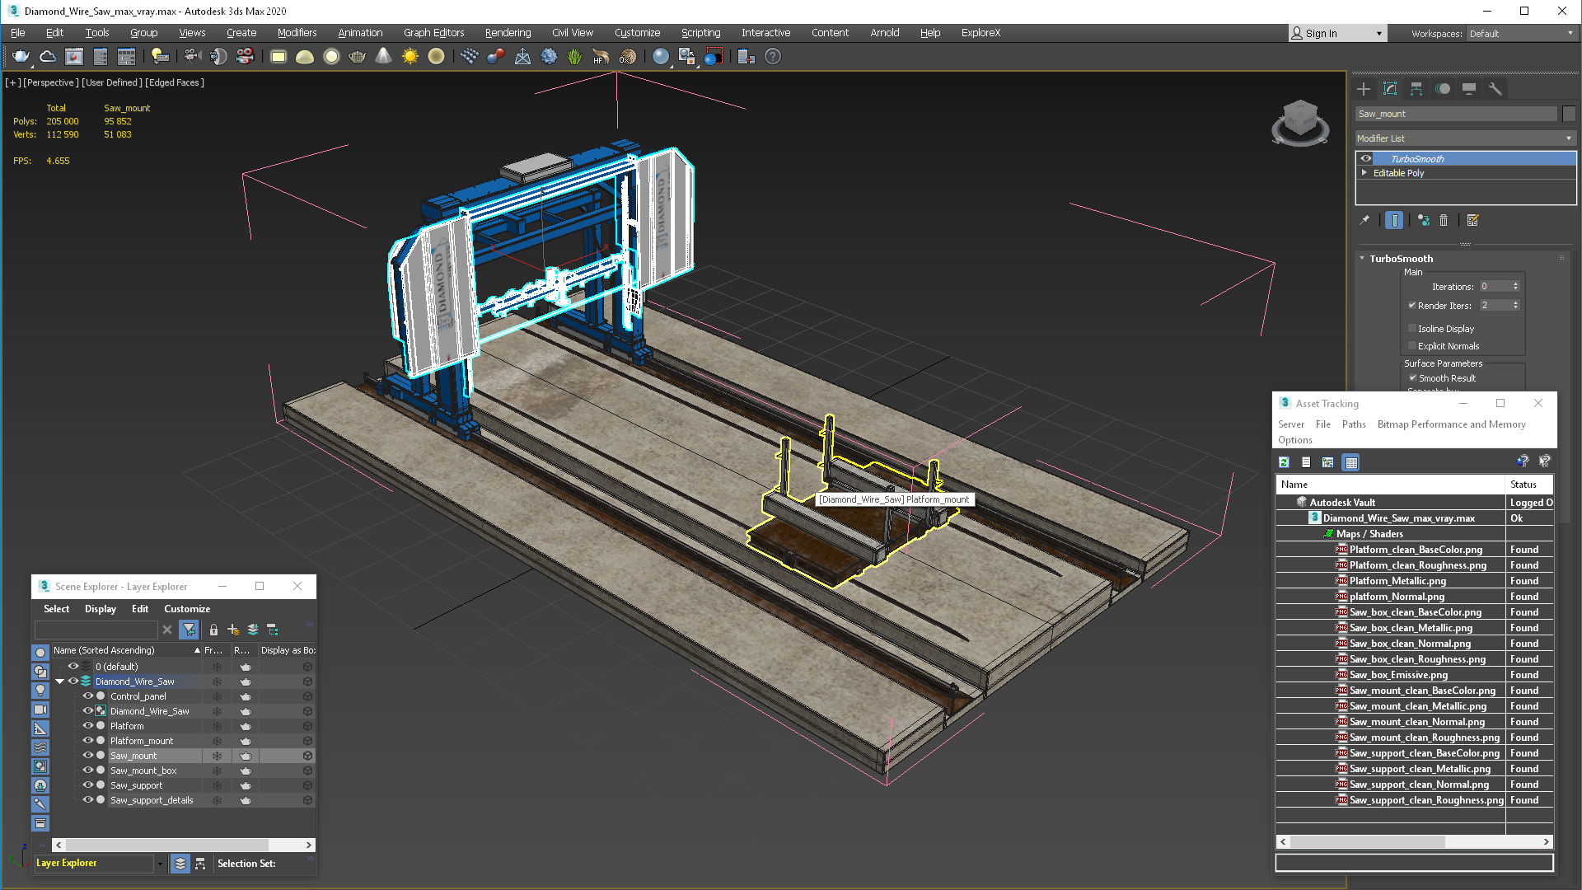Click Make Unique icon in modifier stack

click(1423, 220)
